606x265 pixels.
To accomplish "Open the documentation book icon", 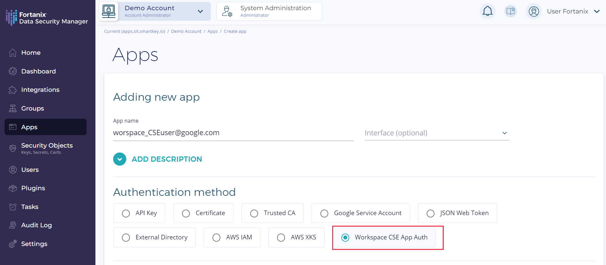I will click(x=510, y=11).
